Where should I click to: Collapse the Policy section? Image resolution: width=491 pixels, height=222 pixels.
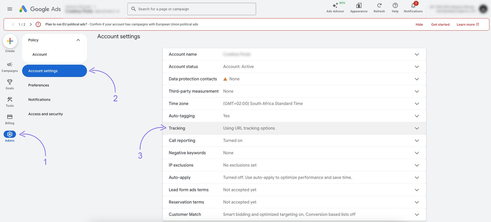pyautogui.click(x=78, y=40)
